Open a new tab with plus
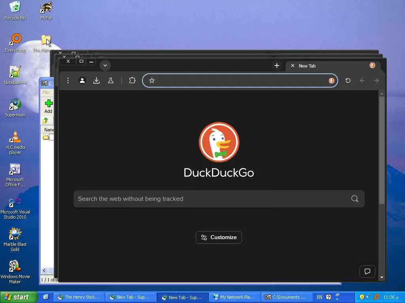The width and height of the screenshot is (405, 303). 276,66
